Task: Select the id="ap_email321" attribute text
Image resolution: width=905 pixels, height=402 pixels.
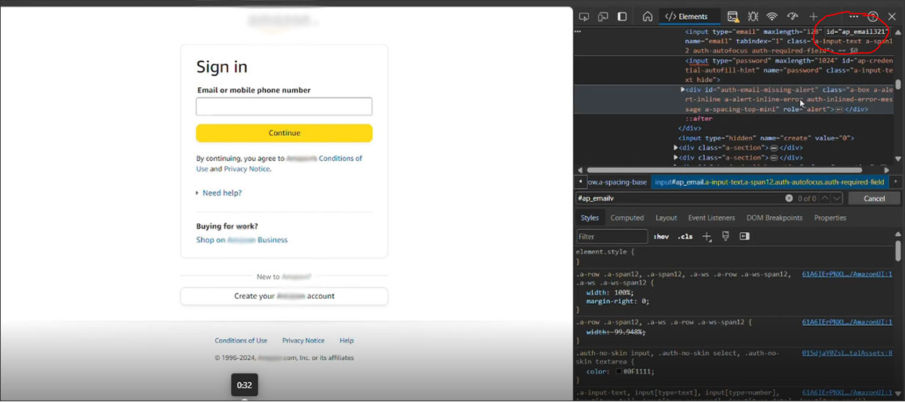Action: coord(857,32)
